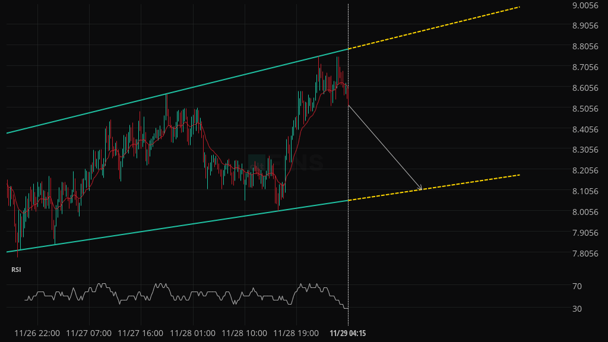
Task: Click the RSI indicator label
Action: coord(16,270)
